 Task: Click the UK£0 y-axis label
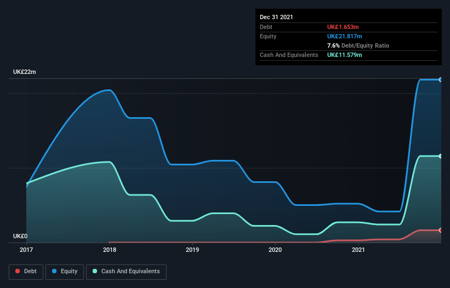[x=20, y=236]
